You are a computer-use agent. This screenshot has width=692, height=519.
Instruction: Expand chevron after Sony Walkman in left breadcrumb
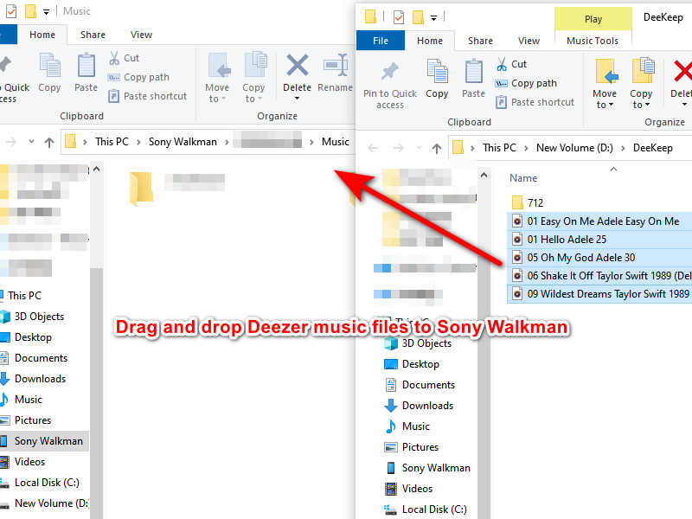(227, 142)
